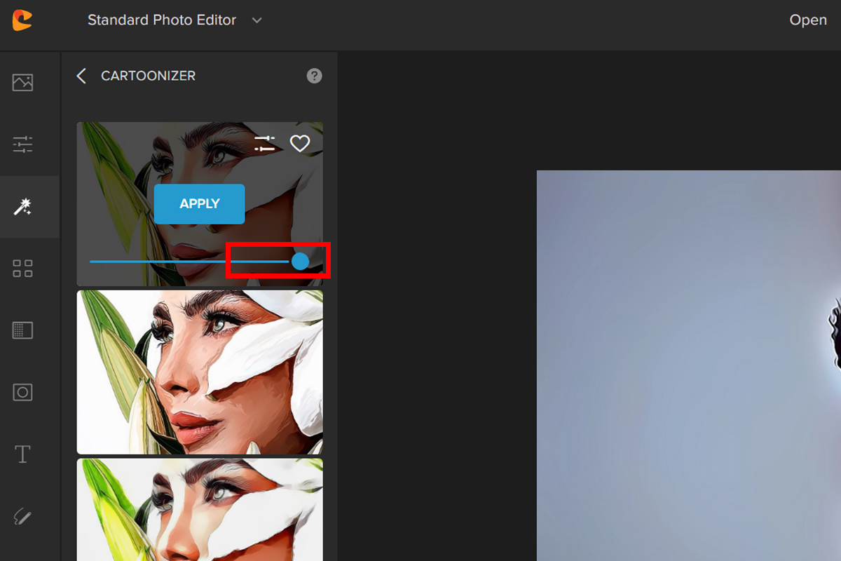Open the four-squares grid sidebar icon
The image size is (841, 561).
click(x=22, y=268)
